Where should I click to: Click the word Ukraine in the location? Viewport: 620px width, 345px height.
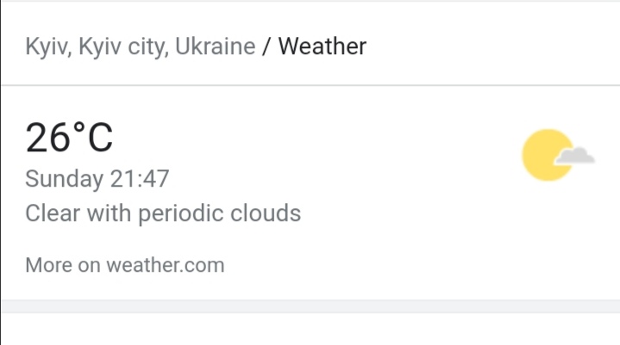tap(216, 46)
